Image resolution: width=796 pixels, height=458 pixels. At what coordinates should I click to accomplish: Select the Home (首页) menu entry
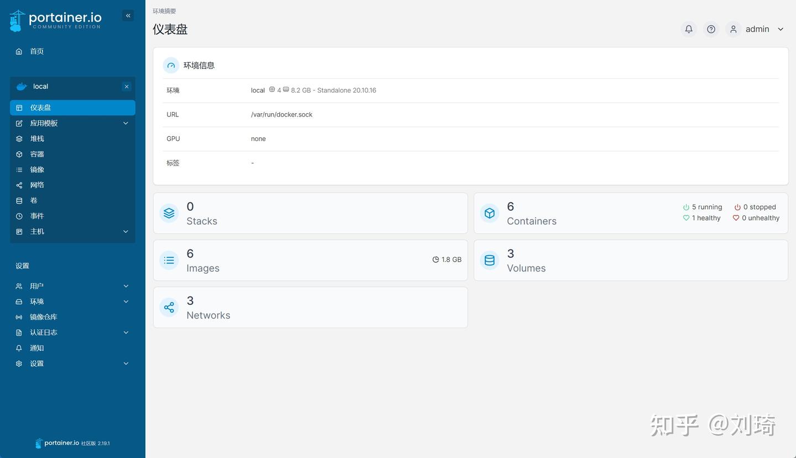point(36,51)
